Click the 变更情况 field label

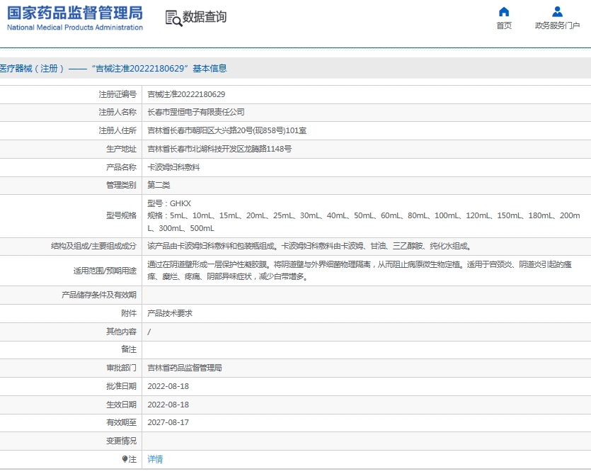[121, 441]
